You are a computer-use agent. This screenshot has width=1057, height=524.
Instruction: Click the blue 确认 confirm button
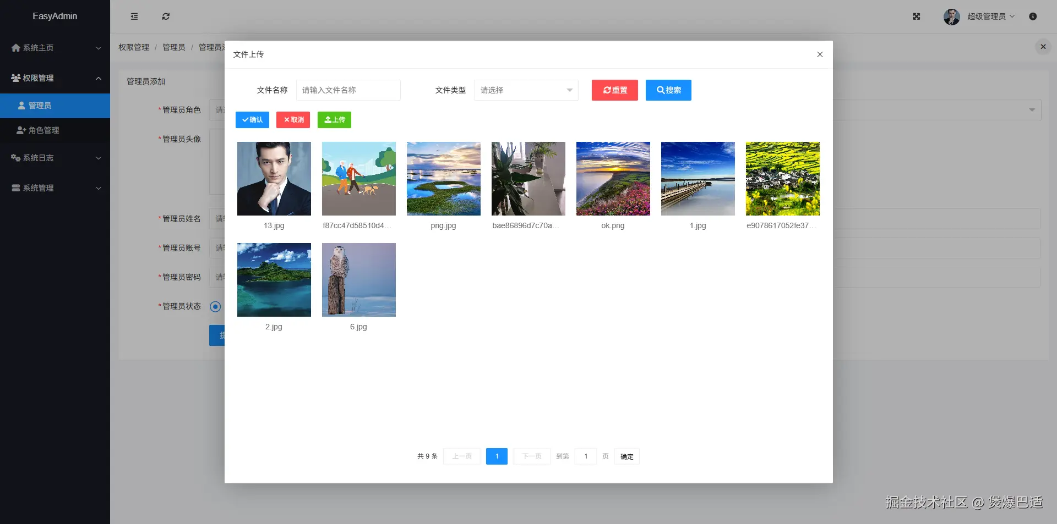(252, 120)
